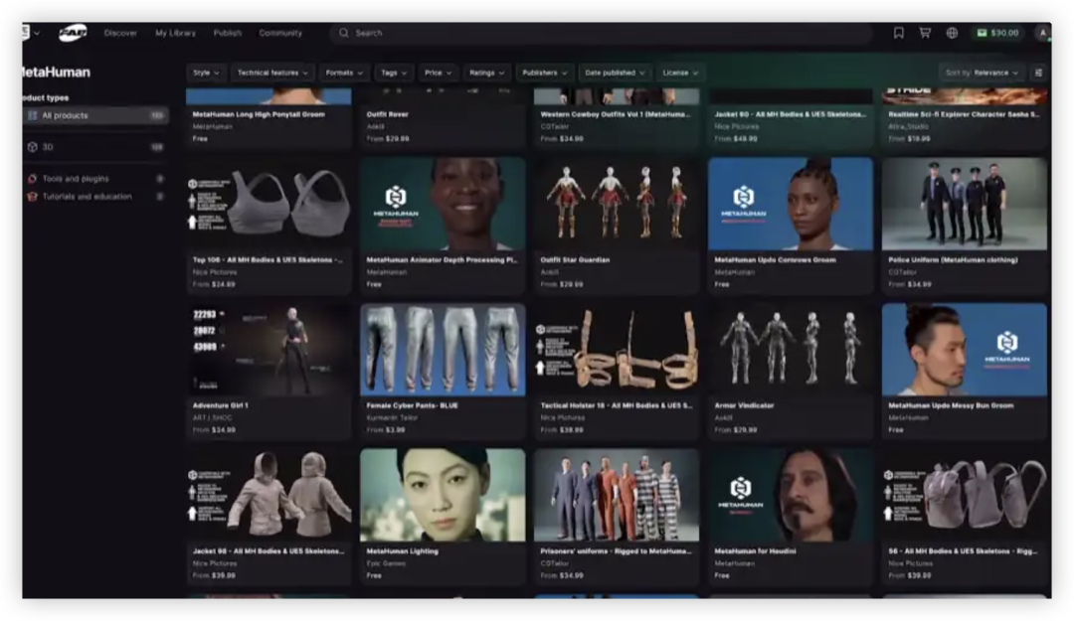Select Tutorials and education category

(x=95, y=197)
